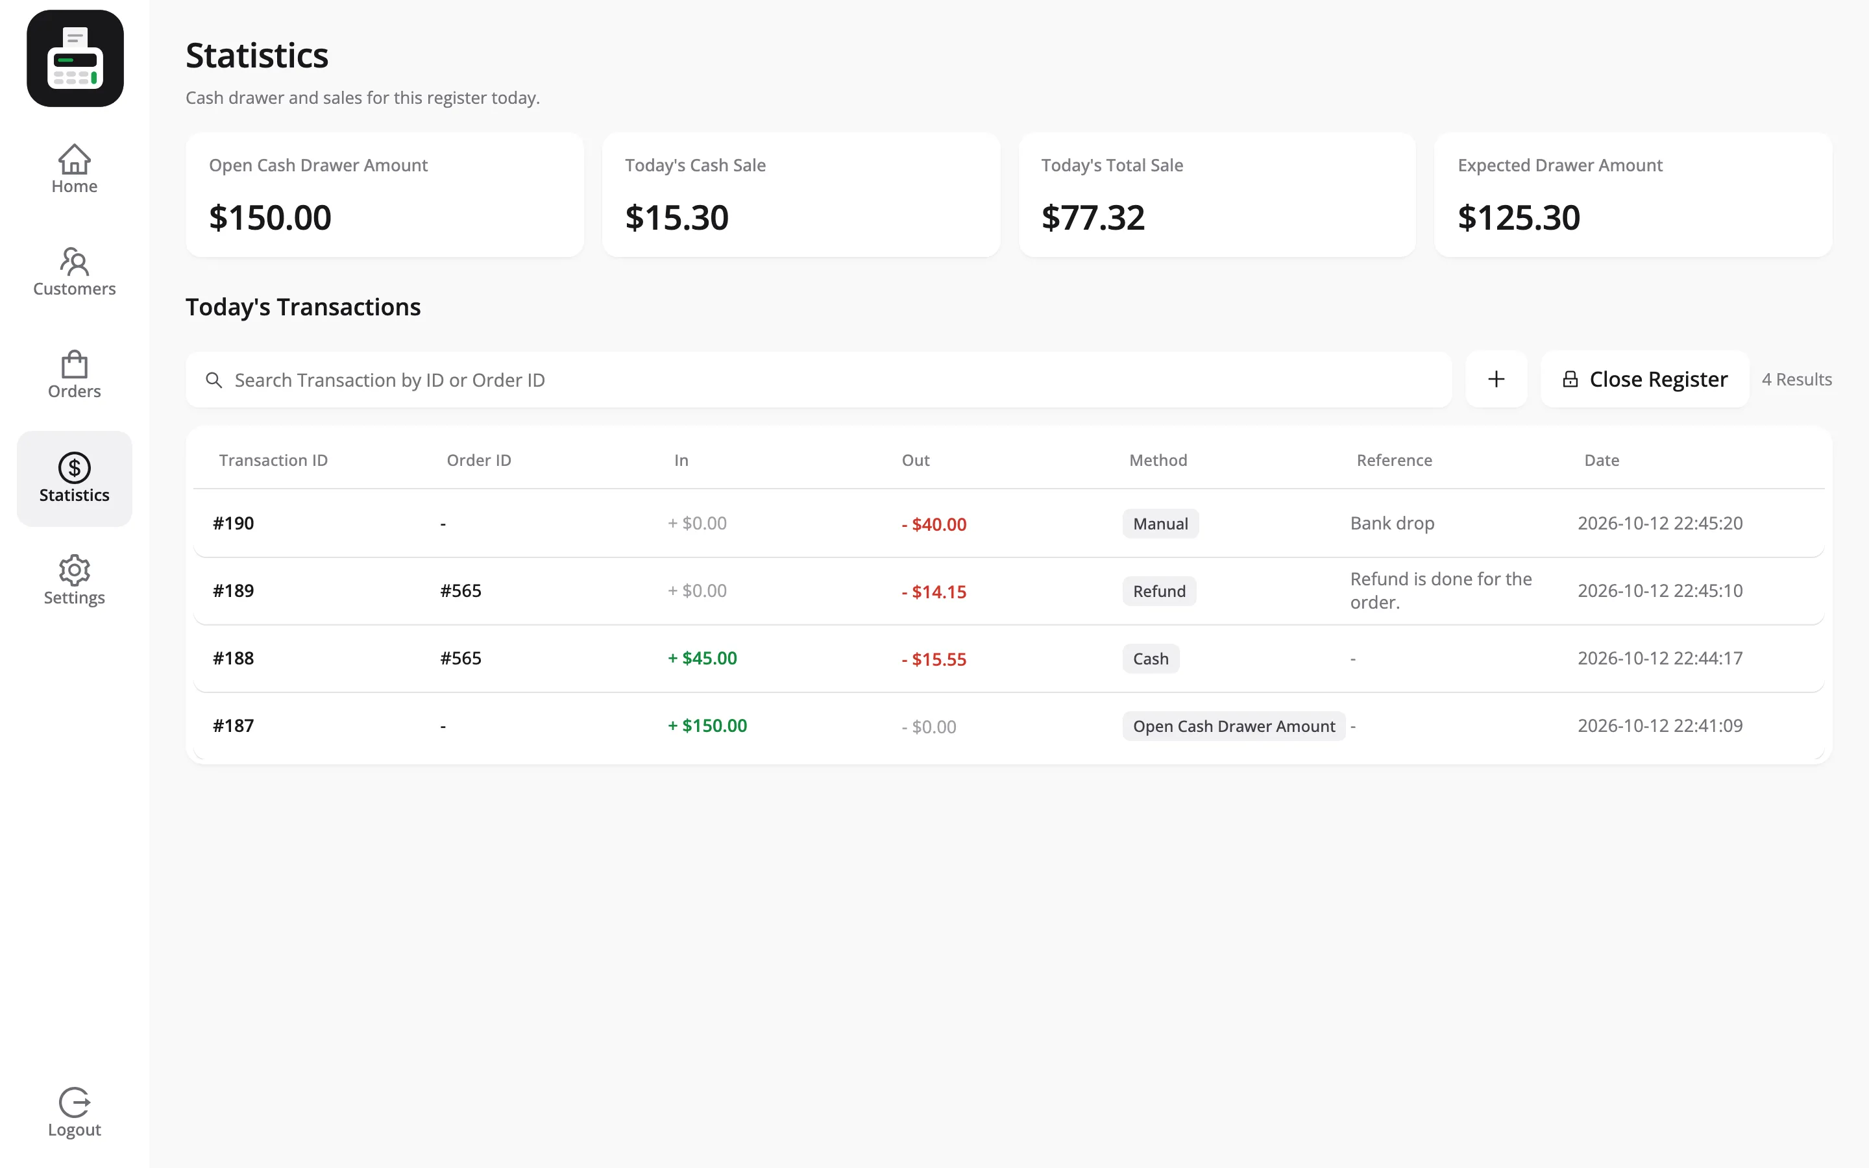Click the Method column header

1158,461
